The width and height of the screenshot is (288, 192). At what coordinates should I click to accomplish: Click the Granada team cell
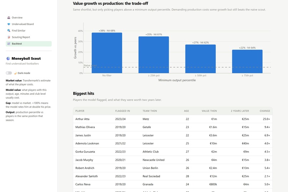click(x=148, y=184)
